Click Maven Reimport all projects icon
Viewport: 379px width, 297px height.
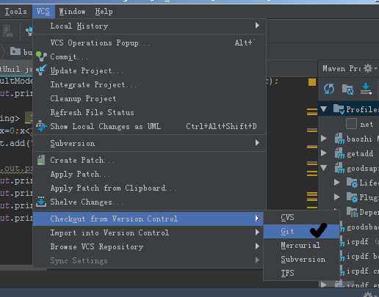click(x=329, y=89)
